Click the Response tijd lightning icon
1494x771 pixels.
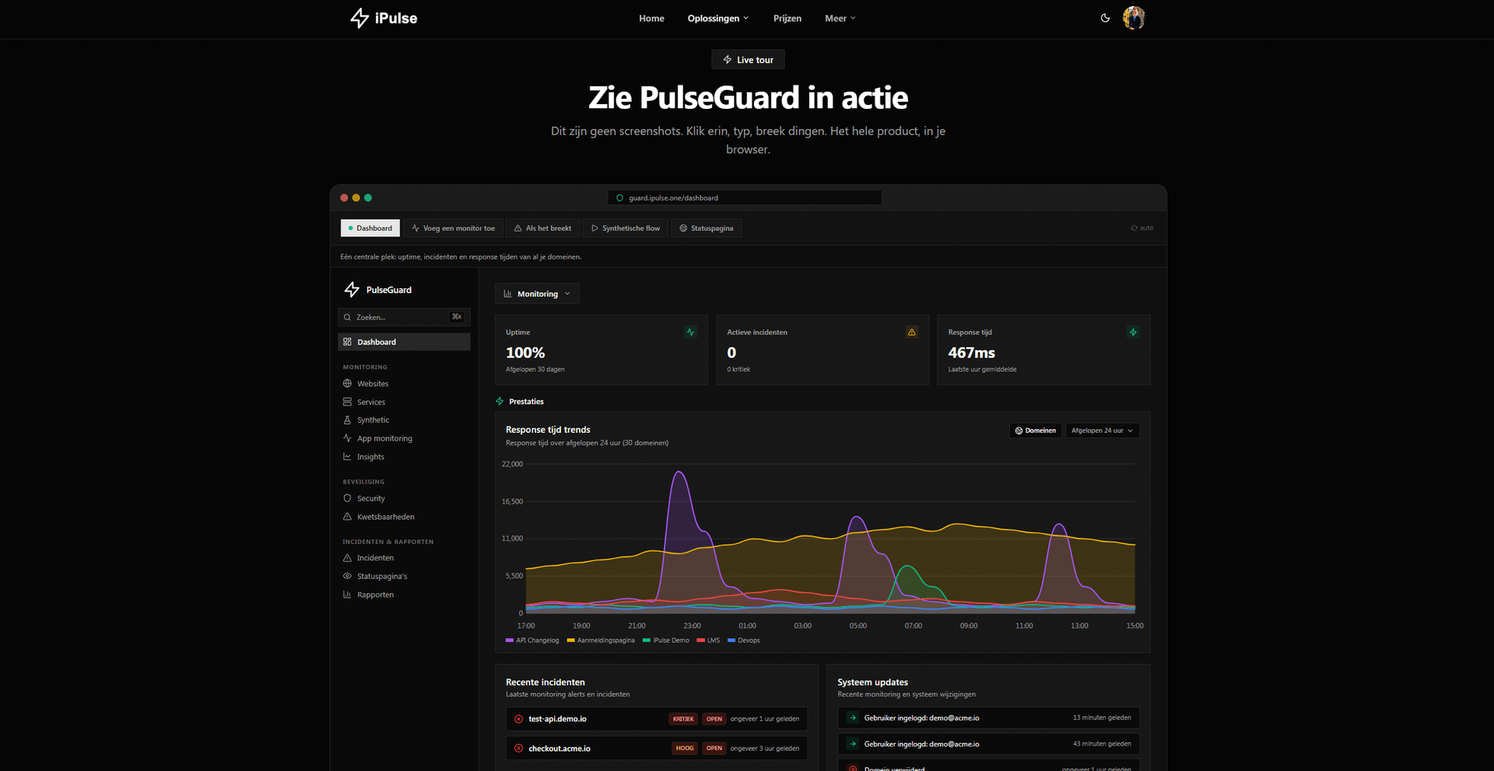[1133, 332]
